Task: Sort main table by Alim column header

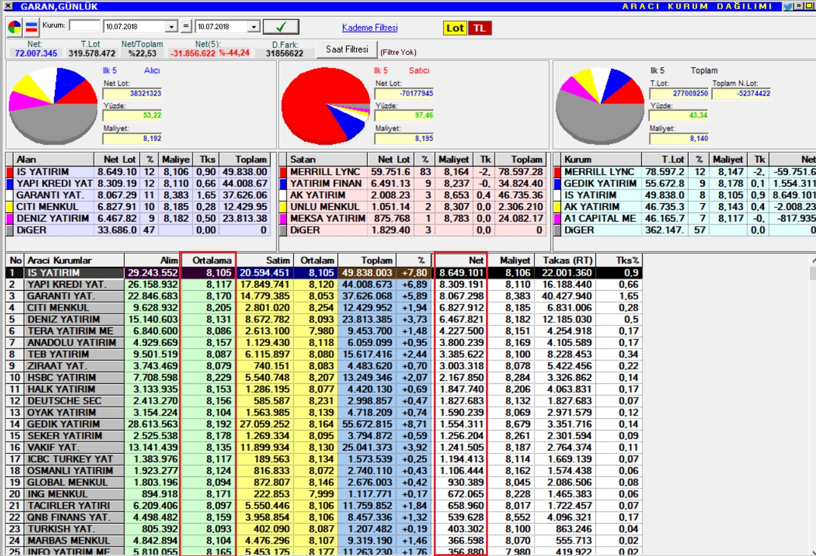Action: click(152, 260)
